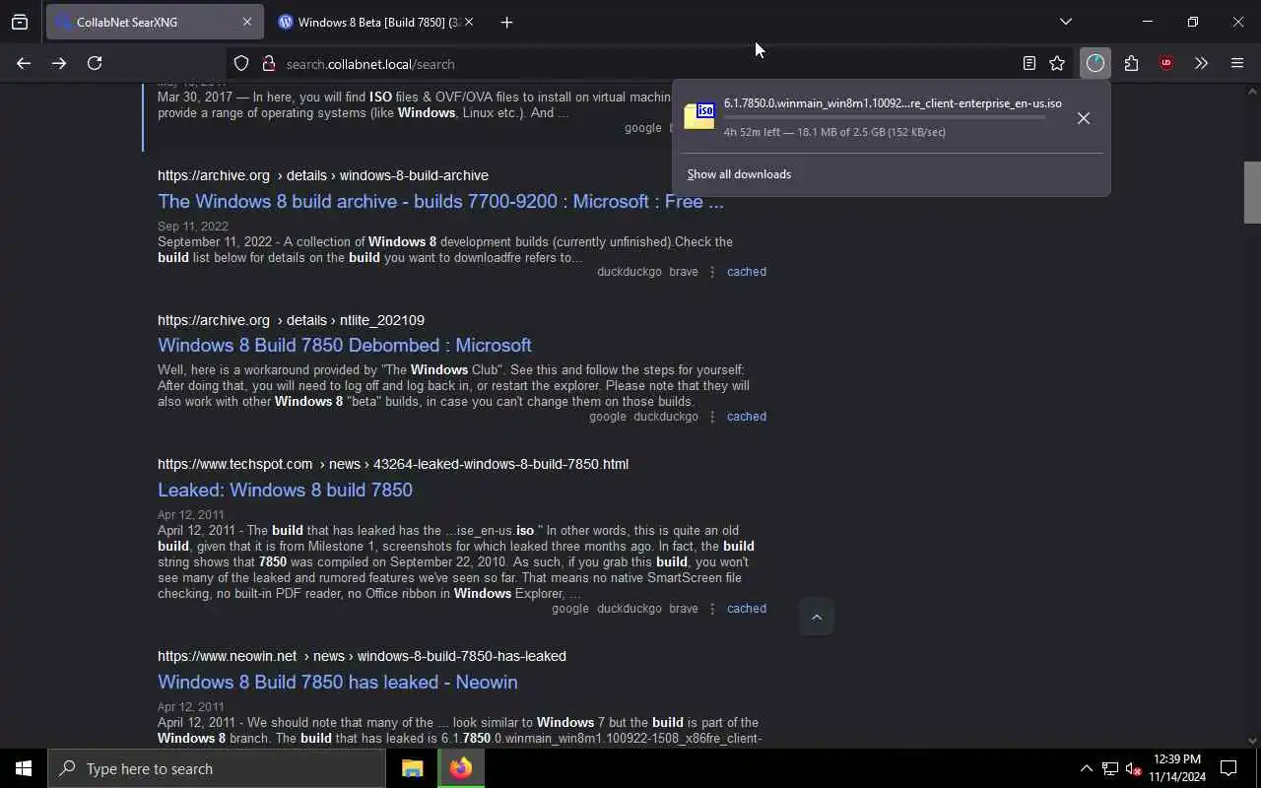Open the Extensions puzzle icon

click(1131, 63)
